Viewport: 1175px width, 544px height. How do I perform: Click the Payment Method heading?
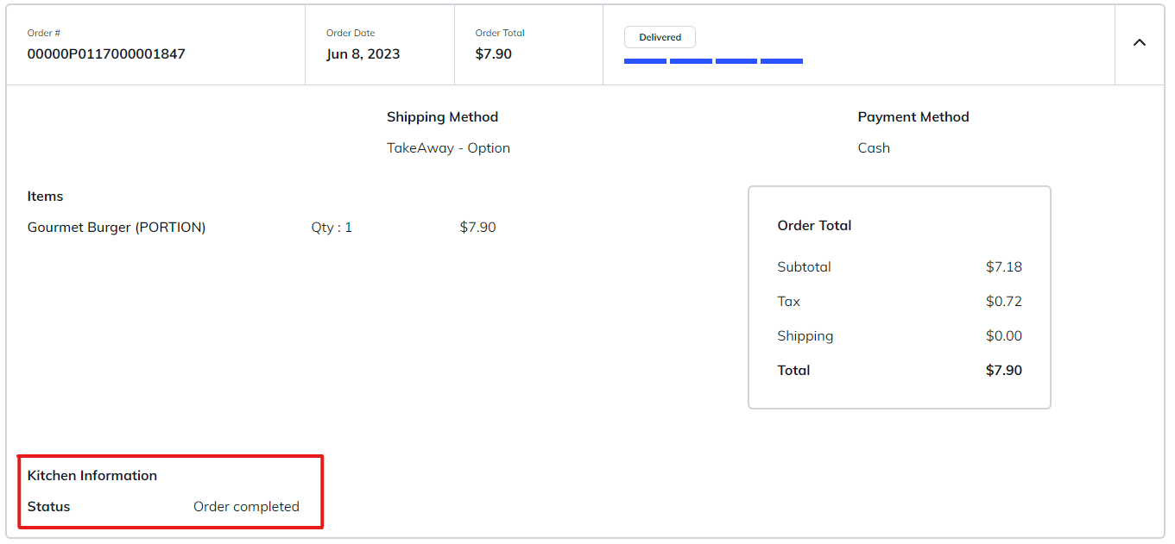click(x=913, y=117)
